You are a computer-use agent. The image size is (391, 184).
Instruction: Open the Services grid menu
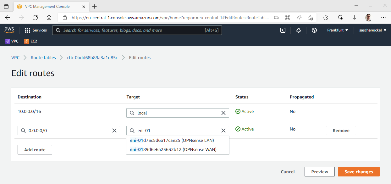tap(36, 30)
